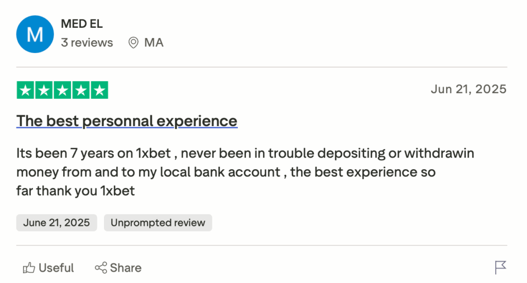Click the "Unprompted review" badge
The height and width of the screenshot is (283, 527).
158,223
